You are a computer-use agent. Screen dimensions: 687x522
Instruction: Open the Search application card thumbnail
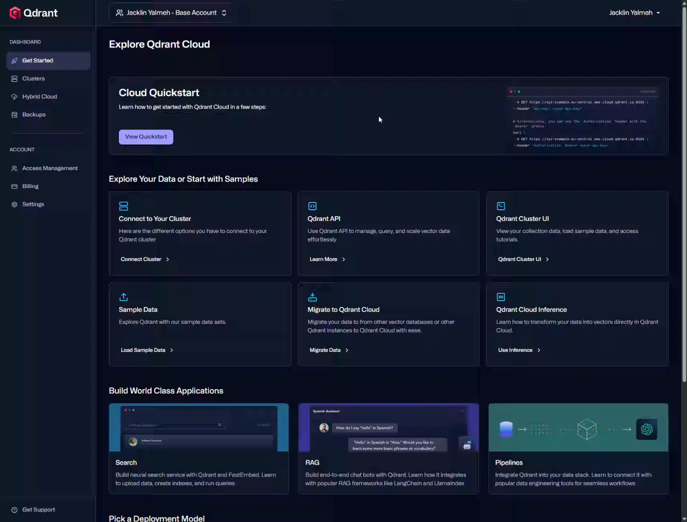pos(199,428)
